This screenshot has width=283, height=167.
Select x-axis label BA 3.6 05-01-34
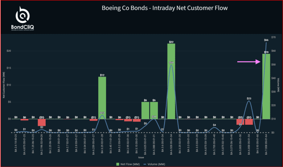(163, 143)
